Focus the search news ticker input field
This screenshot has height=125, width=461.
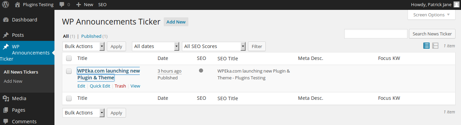click(x=376, y=34)
